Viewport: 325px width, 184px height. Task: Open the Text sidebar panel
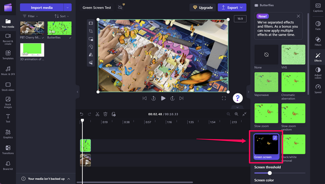tap(8, 118)
